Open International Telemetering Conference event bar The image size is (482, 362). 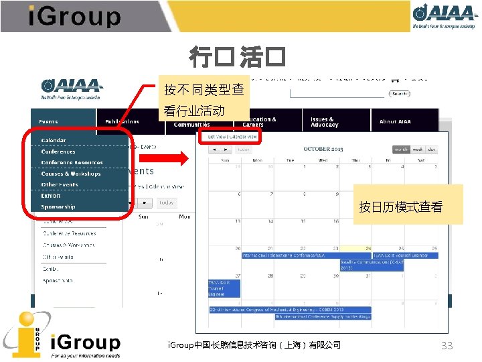(307, 255)
